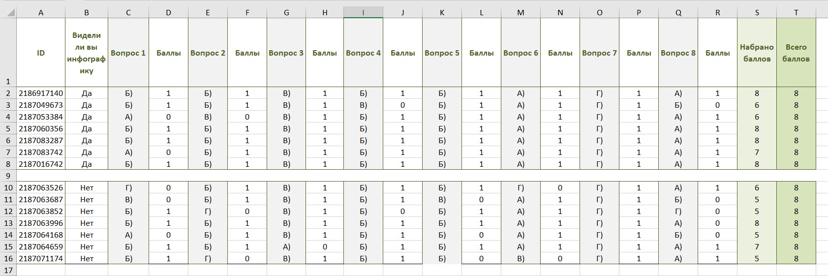Click the Вопрос 5 header cell

pos(442,53)
